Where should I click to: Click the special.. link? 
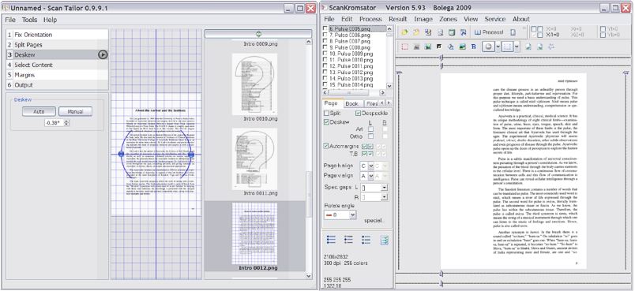(x=374, y=221)
